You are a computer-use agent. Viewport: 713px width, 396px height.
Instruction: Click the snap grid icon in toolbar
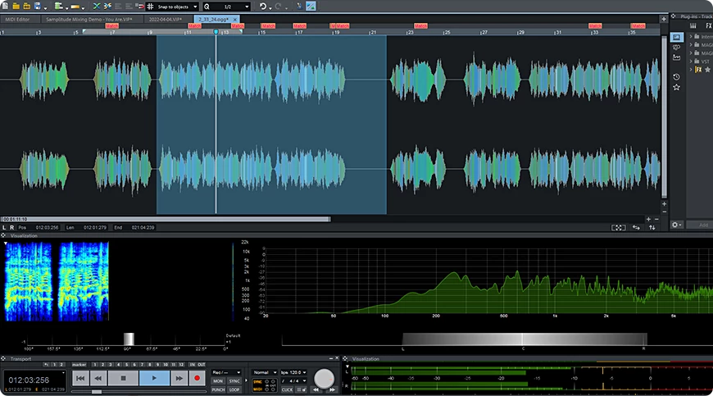click(149, 6)
